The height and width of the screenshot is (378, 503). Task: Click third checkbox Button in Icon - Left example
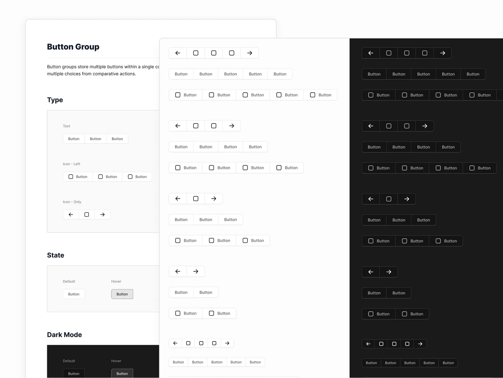137,177
